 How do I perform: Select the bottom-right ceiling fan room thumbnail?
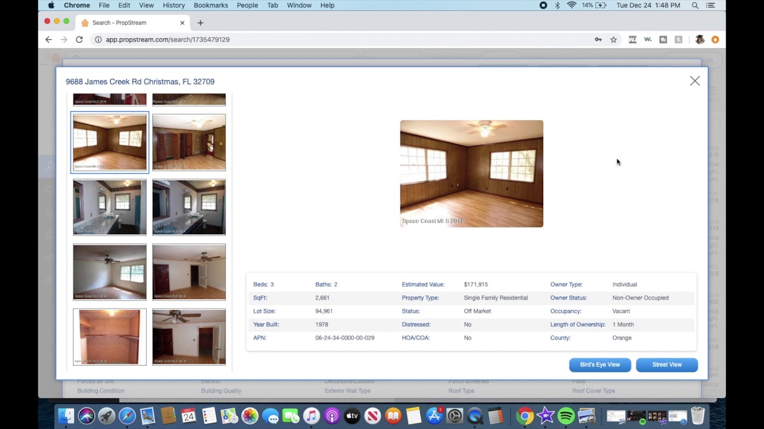coord(189,337)
